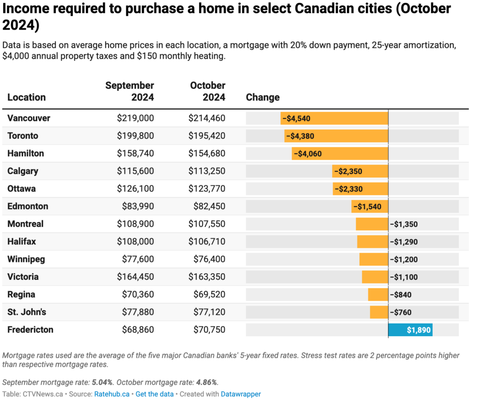The height and width of the screenshot is (400, 481).
Task: Select the Winnipeg row label
Action: (26, 259)
